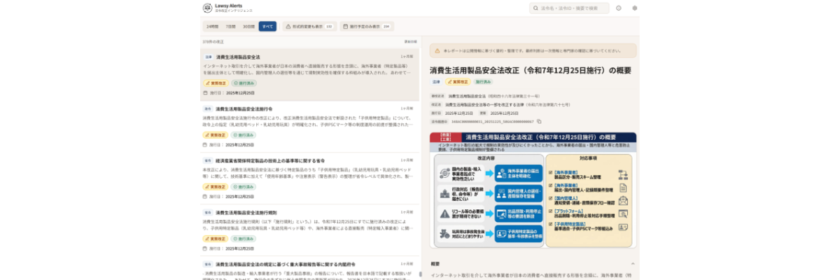The width and height of the screenshot is (840, 280).
Task: Click 実質改正 tag in the detail header
Action: point(458,82)
